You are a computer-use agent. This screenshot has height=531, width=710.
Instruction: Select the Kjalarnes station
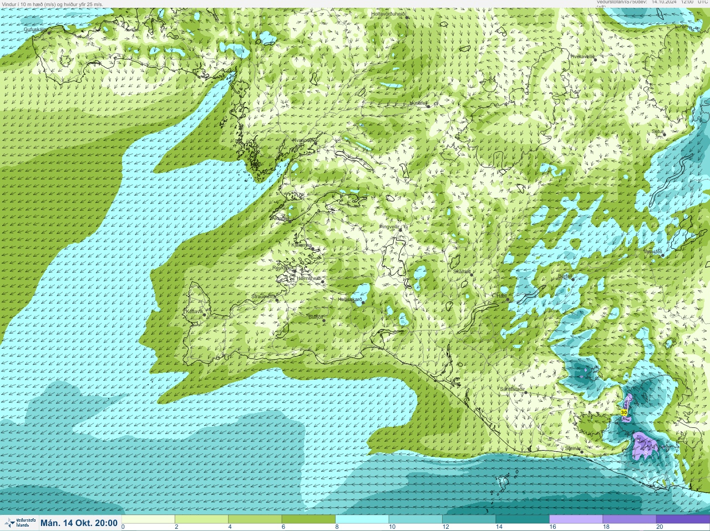(x=313, y=249)
